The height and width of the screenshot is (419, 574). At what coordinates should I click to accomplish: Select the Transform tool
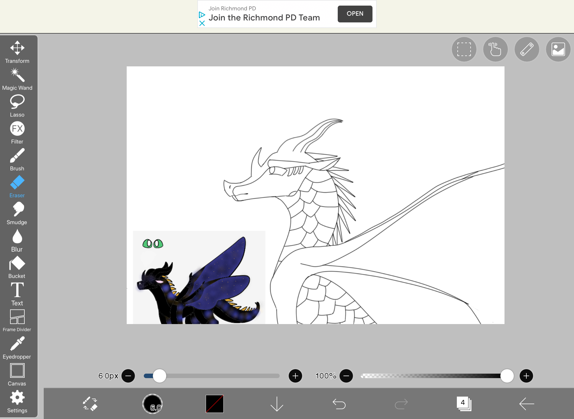(17, 52)
